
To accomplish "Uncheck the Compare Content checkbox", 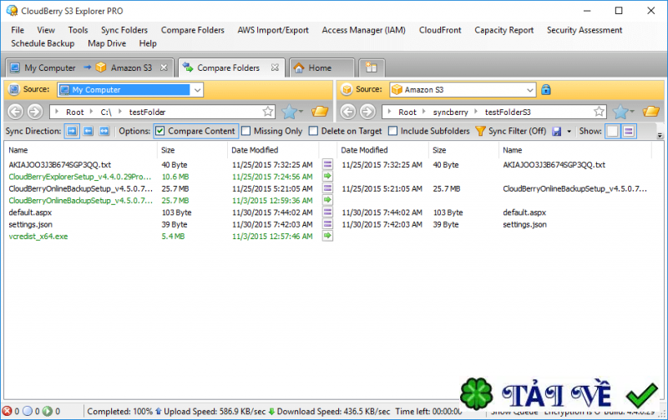I will pyautogui.click(x=159, y=131).
